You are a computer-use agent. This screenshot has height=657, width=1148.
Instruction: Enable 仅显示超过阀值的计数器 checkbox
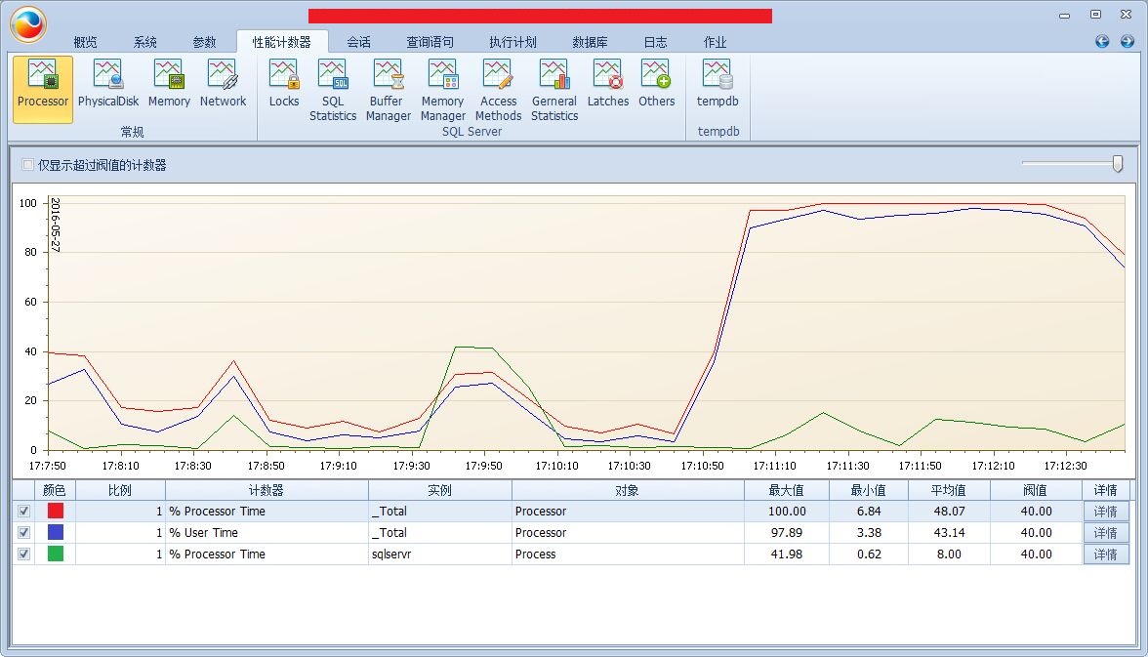point(28,165)
